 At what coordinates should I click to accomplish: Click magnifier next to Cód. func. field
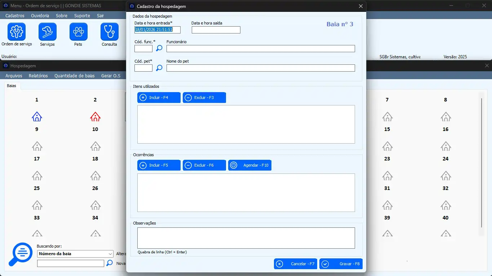[159, 48]
